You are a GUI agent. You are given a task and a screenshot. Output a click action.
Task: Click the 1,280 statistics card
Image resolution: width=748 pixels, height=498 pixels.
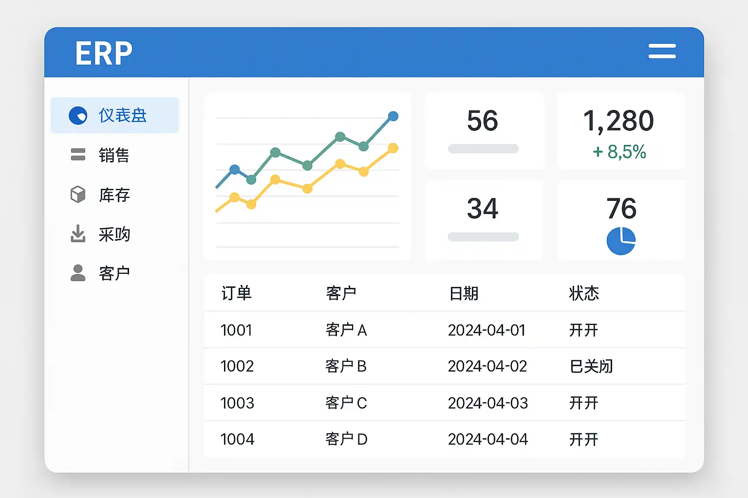tap(621, 130)
